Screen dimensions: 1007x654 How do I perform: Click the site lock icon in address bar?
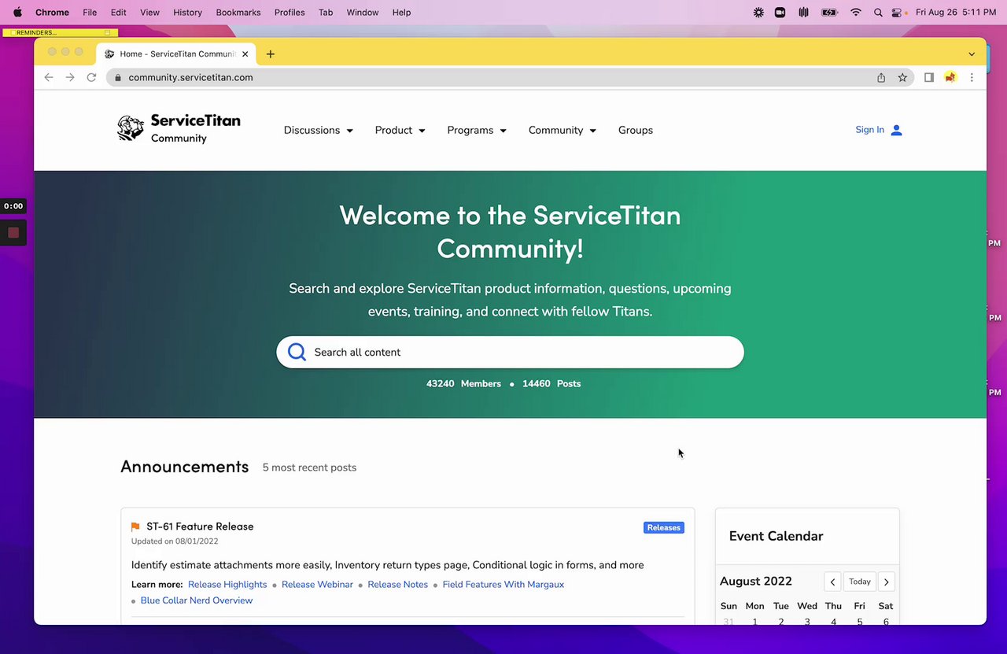click(118, 77)
